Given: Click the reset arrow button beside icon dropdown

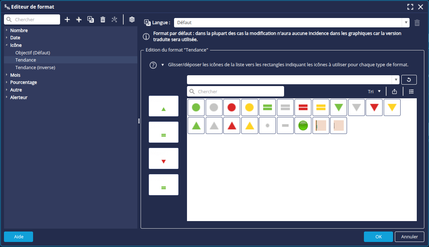Looking at the screenshot, I should pyautogui.click(x=409, y=80).
